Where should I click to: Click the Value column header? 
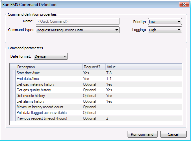[x=144, y=67]
